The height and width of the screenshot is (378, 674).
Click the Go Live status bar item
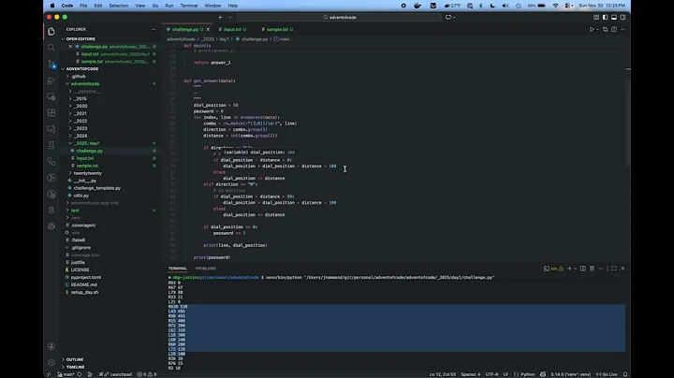coord(607,374)
